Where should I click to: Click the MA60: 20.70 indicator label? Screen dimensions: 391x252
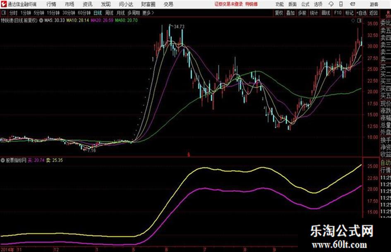tap(126, 20)
